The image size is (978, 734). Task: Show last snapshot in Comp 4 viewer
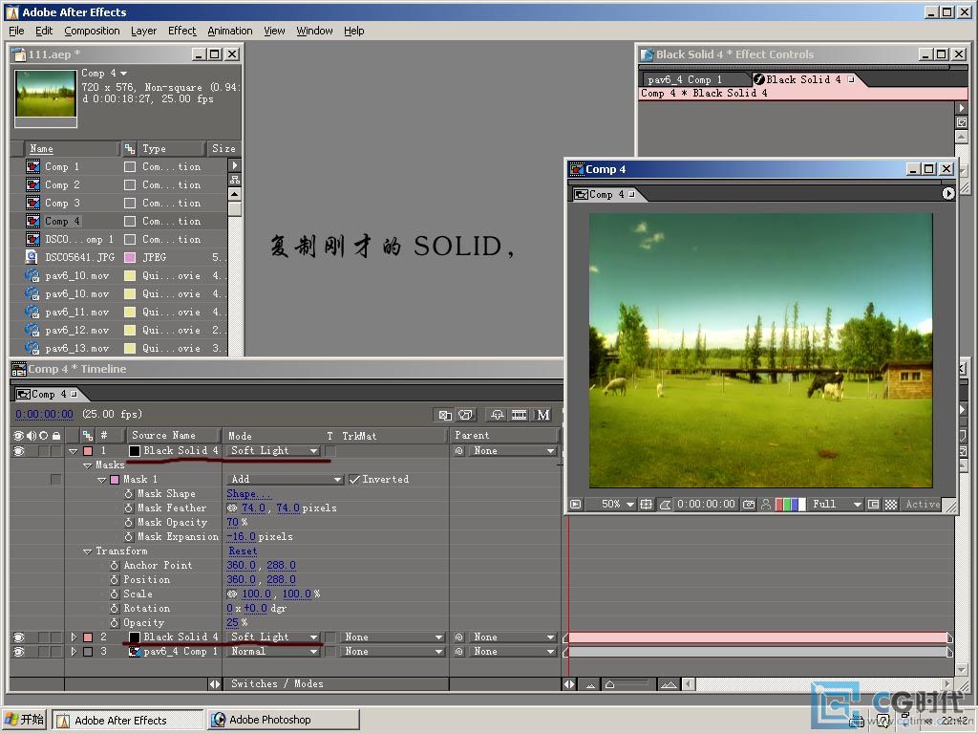tap(766, 504)
